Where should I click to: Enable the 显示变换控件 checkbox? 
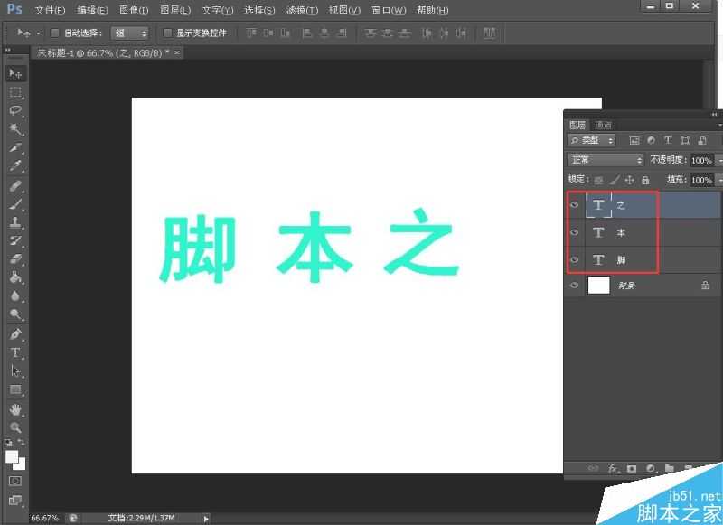(x=168, y=33)
